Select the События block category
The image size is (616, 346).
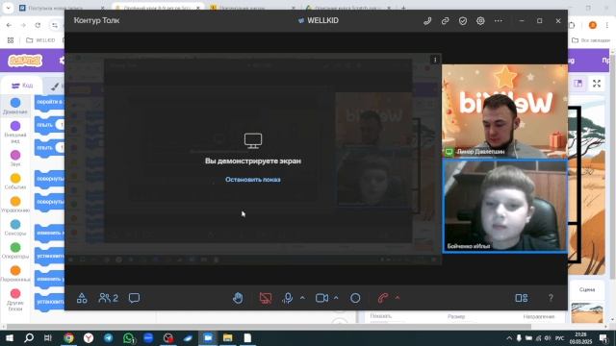point(15,182)
